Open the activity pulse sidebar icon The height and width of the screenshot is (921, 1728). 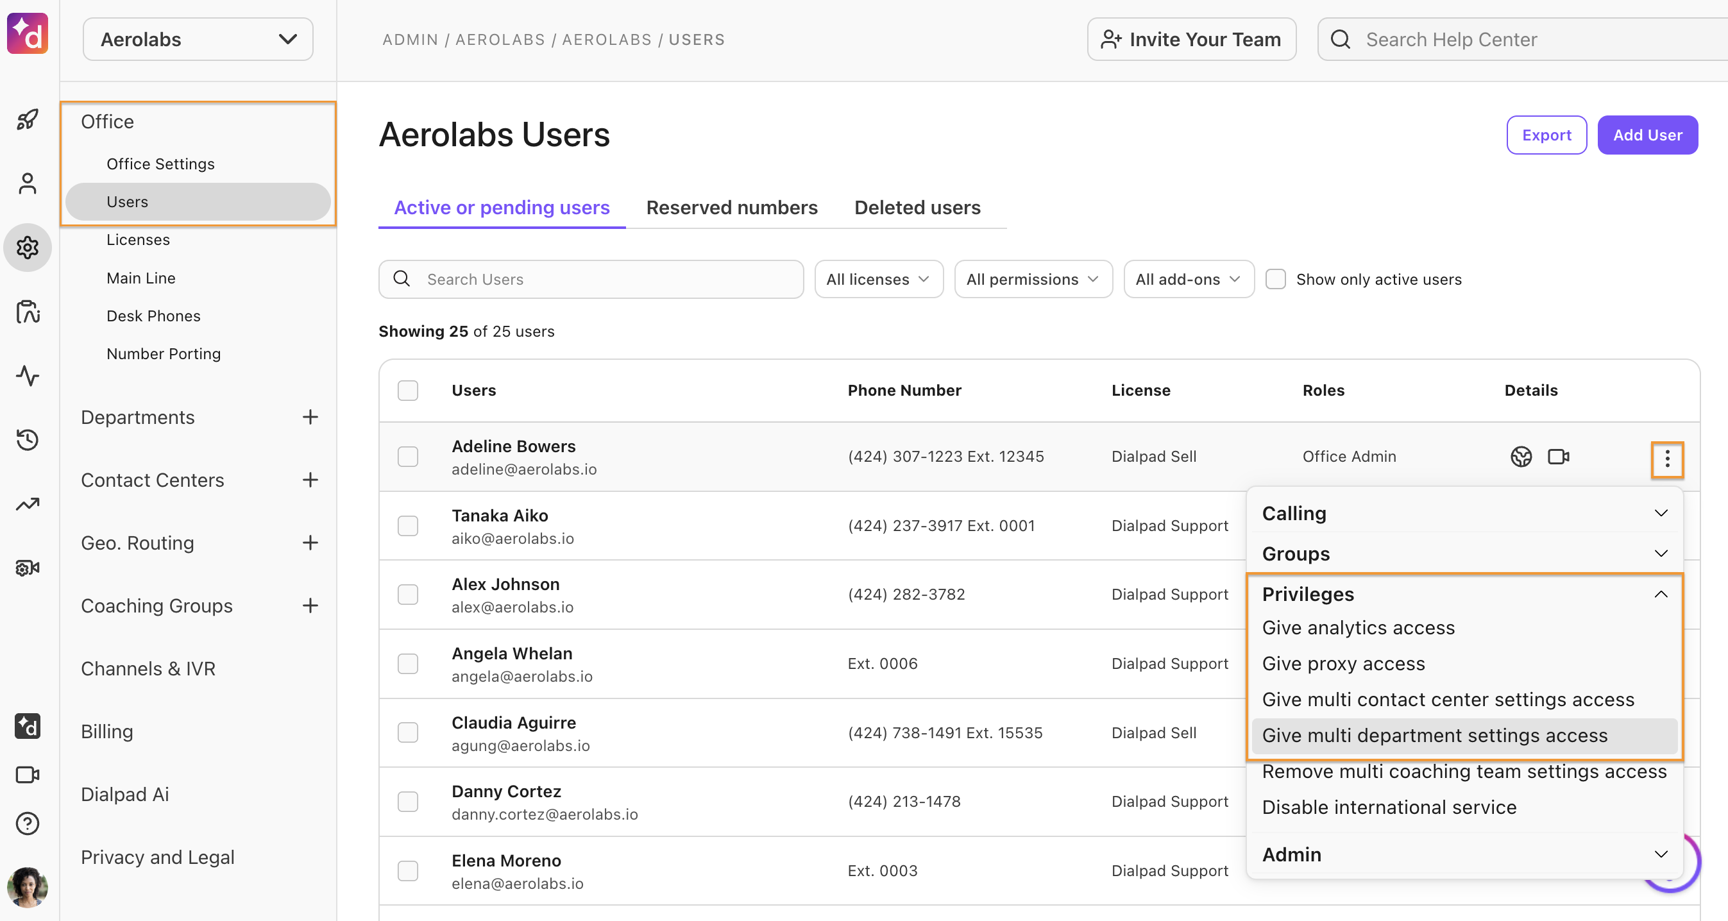point(28,376)
